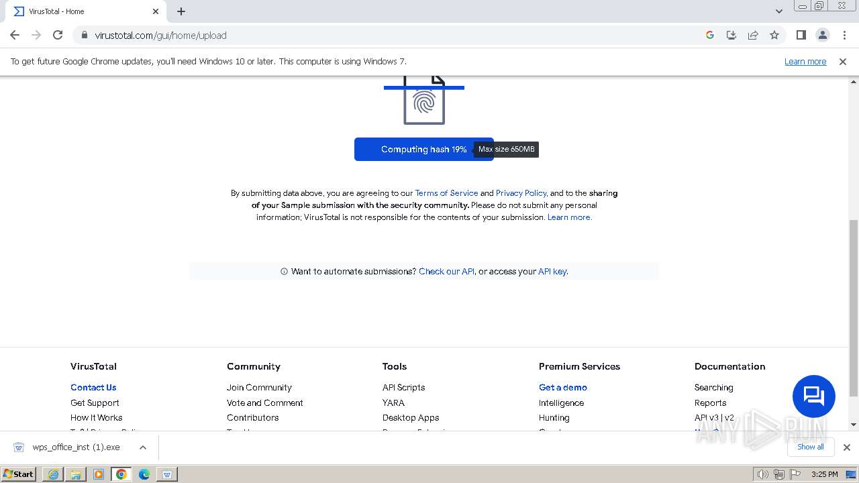Open the Google lens icon in address bar
The height and width of the screenshot is (483, 859).
[x=710, y=35]
